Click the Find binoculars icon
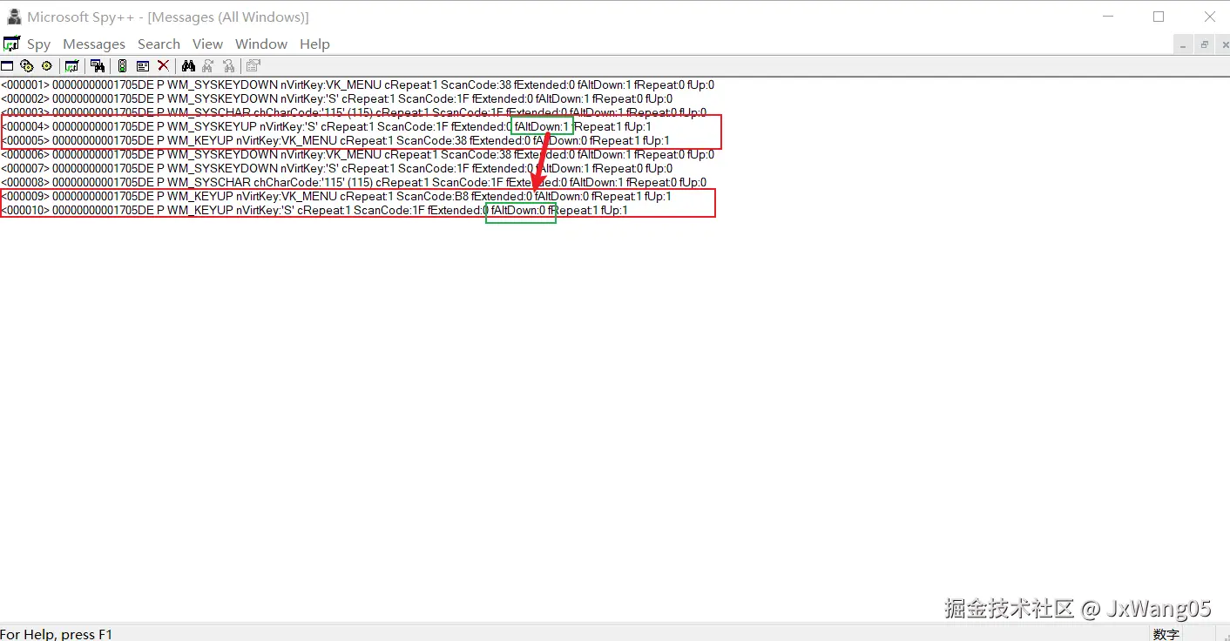This screenshot has width=1230, height=641. pos(188,66)
